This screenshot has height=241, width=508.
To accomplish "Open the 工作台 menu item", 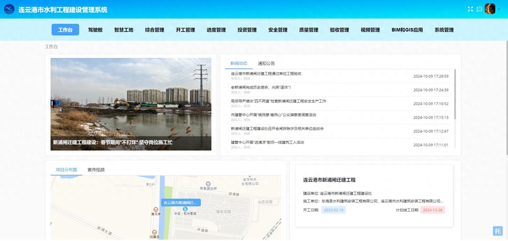I will click(65, 30).
